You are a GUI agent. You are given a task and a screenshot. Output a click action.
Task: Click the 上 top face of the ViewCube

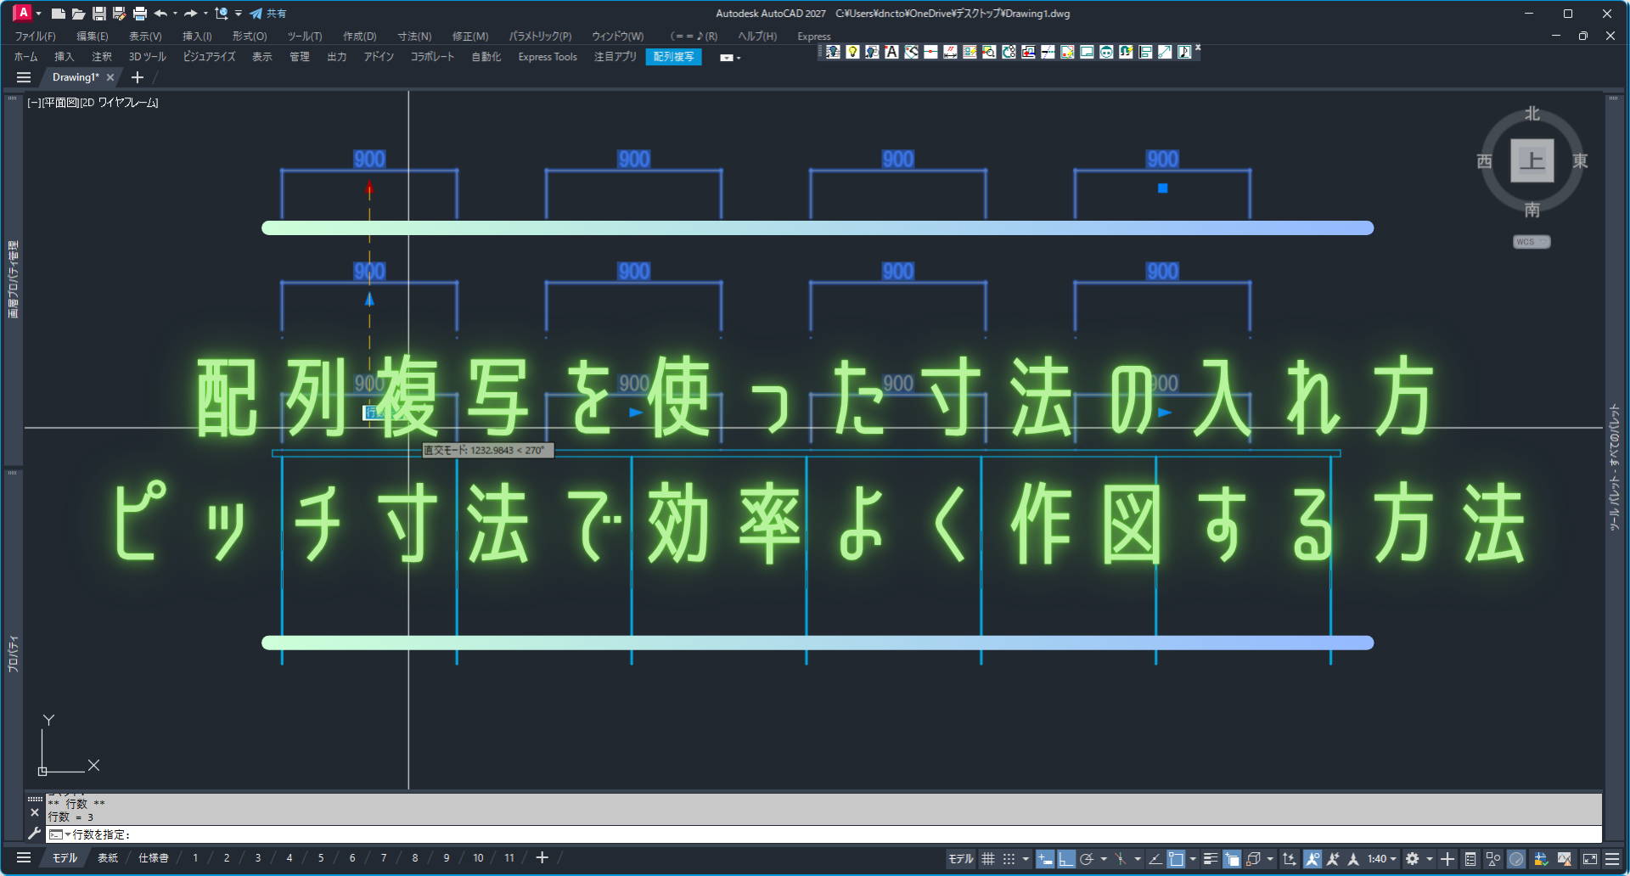click(x=1532, y=160)
